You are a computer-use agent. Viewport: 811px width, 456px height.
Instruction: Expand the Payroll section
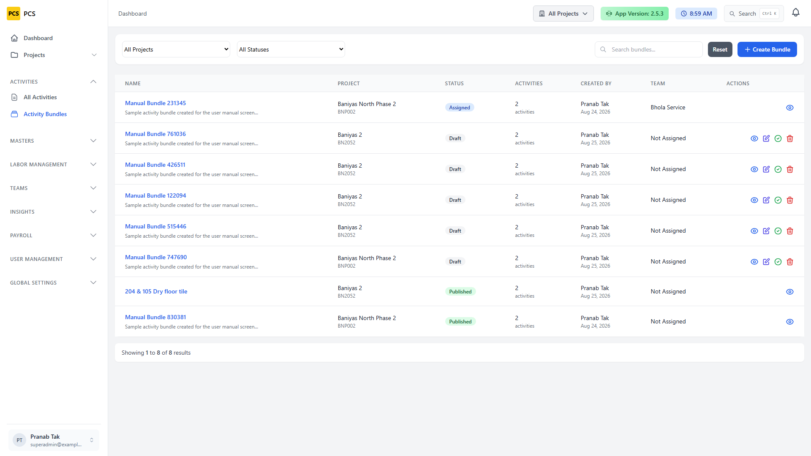tap(54, 235)
